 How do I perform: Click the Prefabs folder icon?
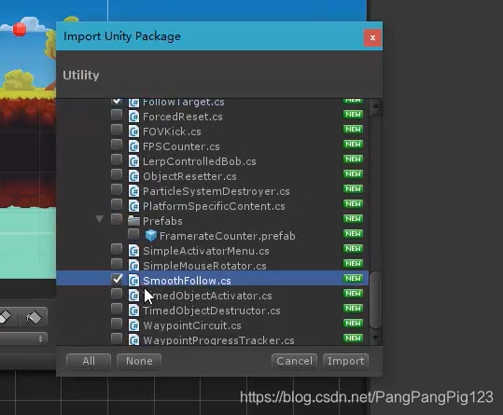(x=133, y=221)
